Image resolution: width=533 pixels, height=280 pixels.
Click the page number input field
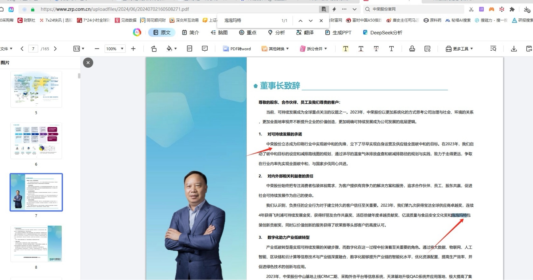33,49
